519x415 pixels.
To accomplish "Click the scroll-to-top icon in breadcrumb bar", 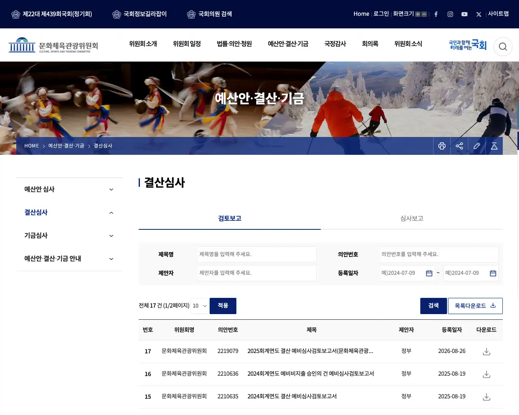I will (494, 146).
